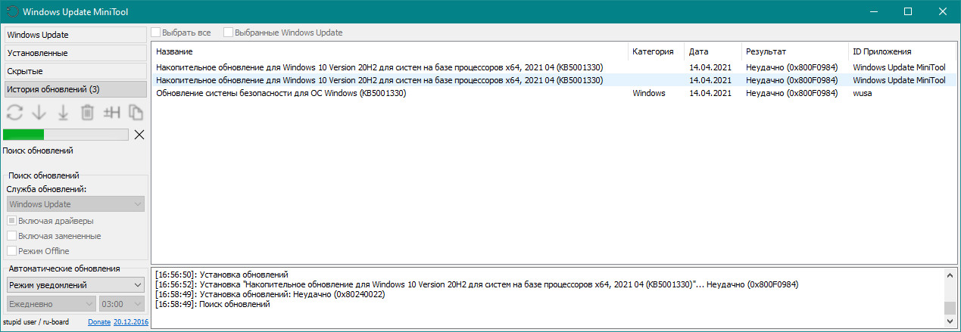Screen dimensions: 961x332
Task: Sort by the 'ID Приложения' column header
Action: pyautogui.click(x=902, y=51)
